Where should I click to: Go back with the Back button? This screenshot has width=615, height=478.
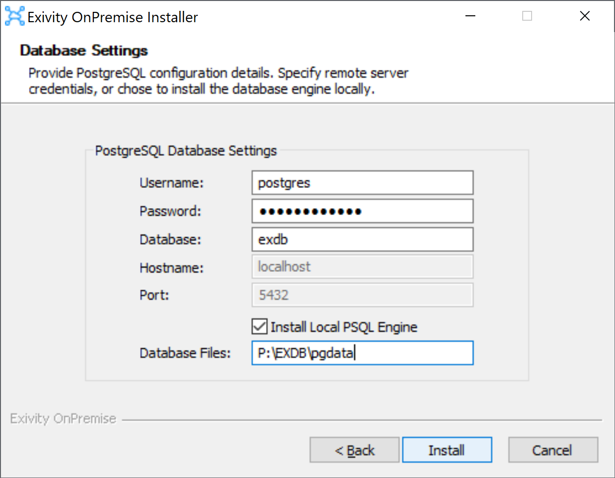tap(354, 450)
